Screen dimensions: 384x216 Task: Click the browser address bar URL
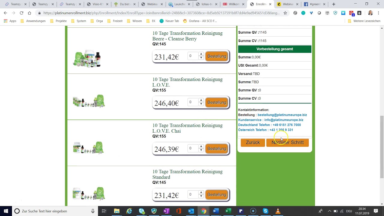click(x=161, y=13)
